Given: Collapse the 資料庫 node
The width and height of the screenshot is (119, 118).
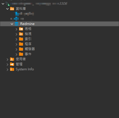Looking at the screenshot, I should pyautogui.click(x=7, y=9).
